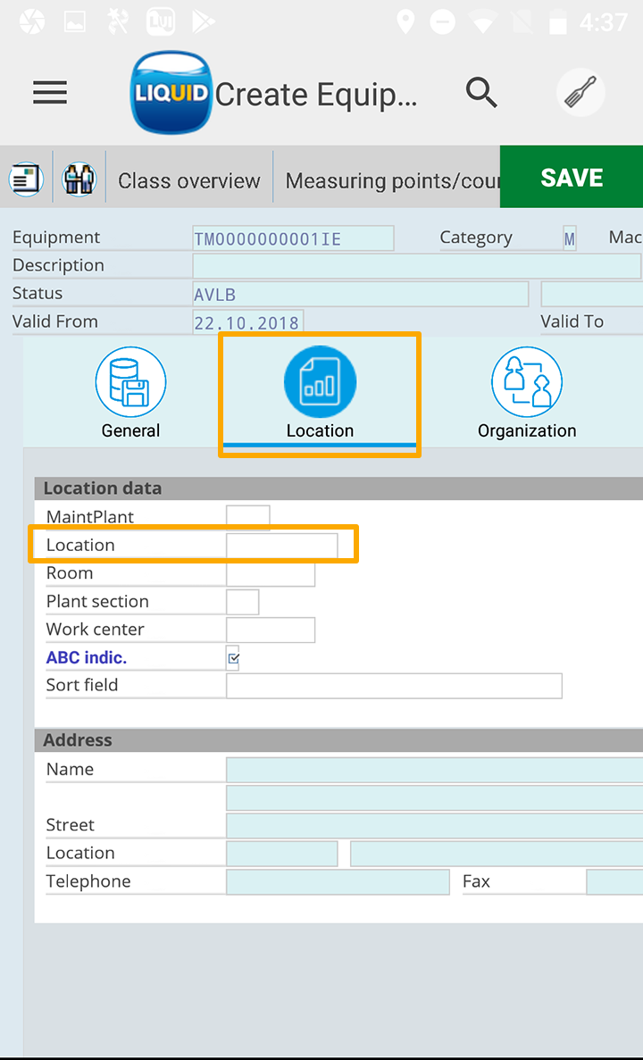Open Measuring points/counters
This screenshot has width=643, height=1060.
coord(391,180)
